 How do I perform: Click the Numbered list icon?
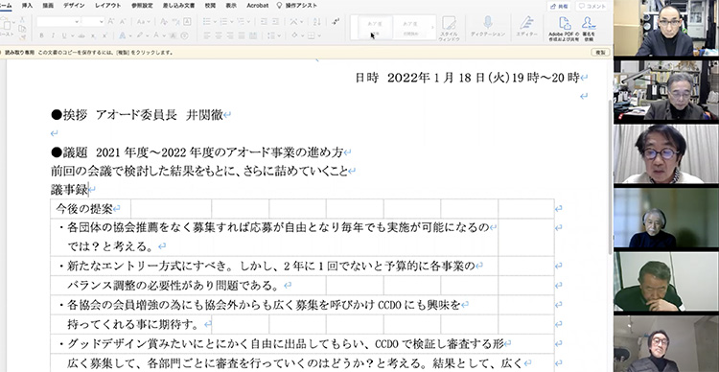pyautogui.click(x=223, y=21)
